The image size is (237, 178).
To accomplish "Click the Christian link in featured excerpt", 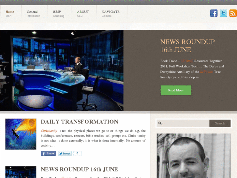I will pos(187,61).
